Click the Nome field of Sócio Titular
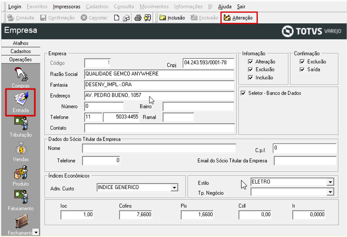 pyautogui.click(x=159, y=148)
